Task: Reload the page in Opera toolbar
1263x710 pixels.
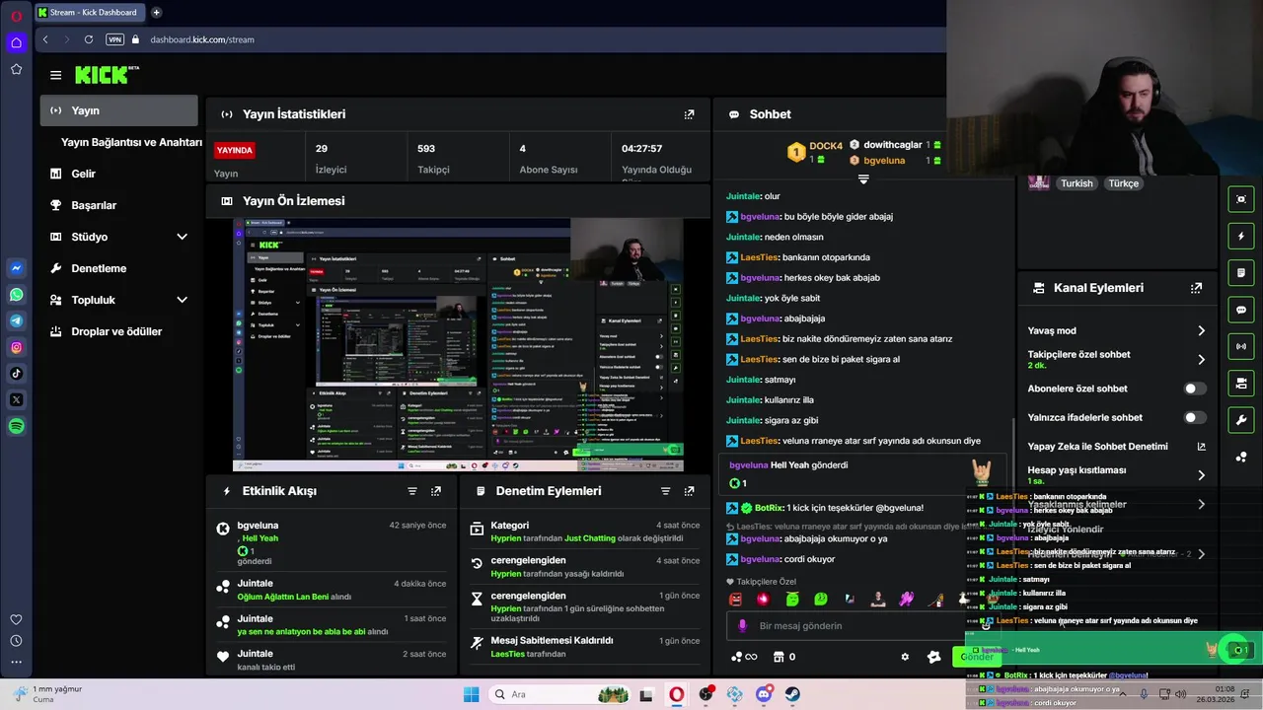Action: [x=89, y=39]
